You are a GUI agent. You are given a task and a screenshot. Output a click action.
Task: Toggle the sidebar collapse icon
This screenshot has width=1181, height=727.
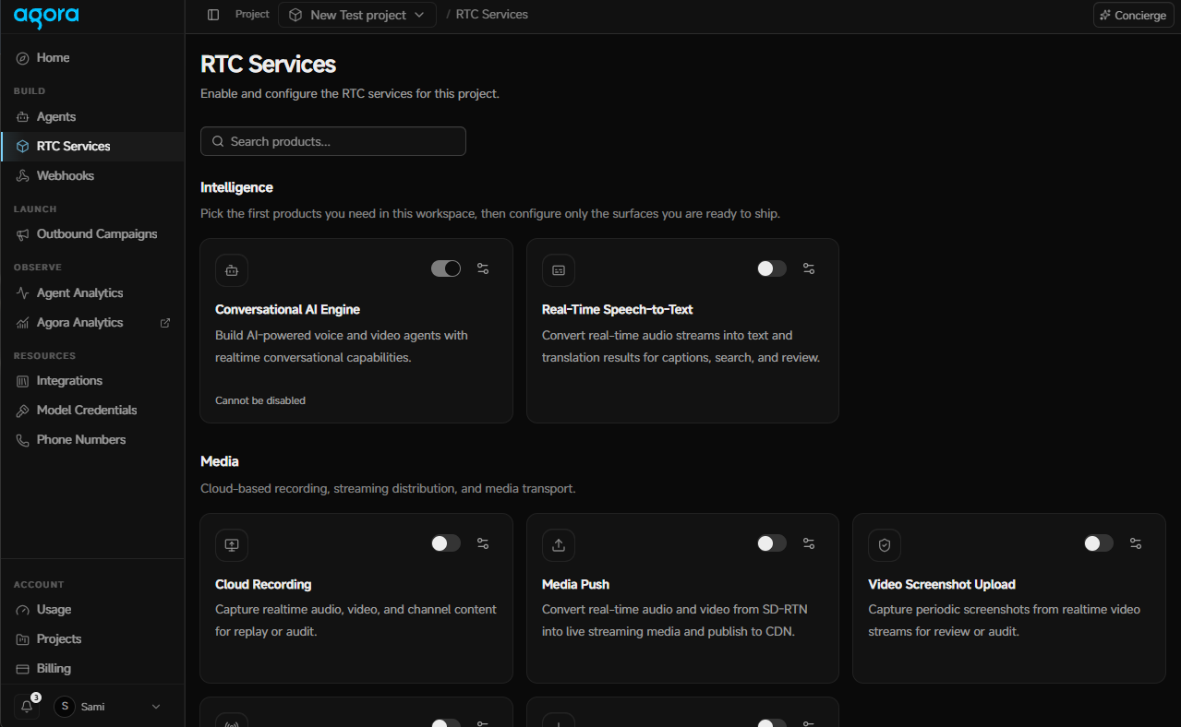[213, 15]
